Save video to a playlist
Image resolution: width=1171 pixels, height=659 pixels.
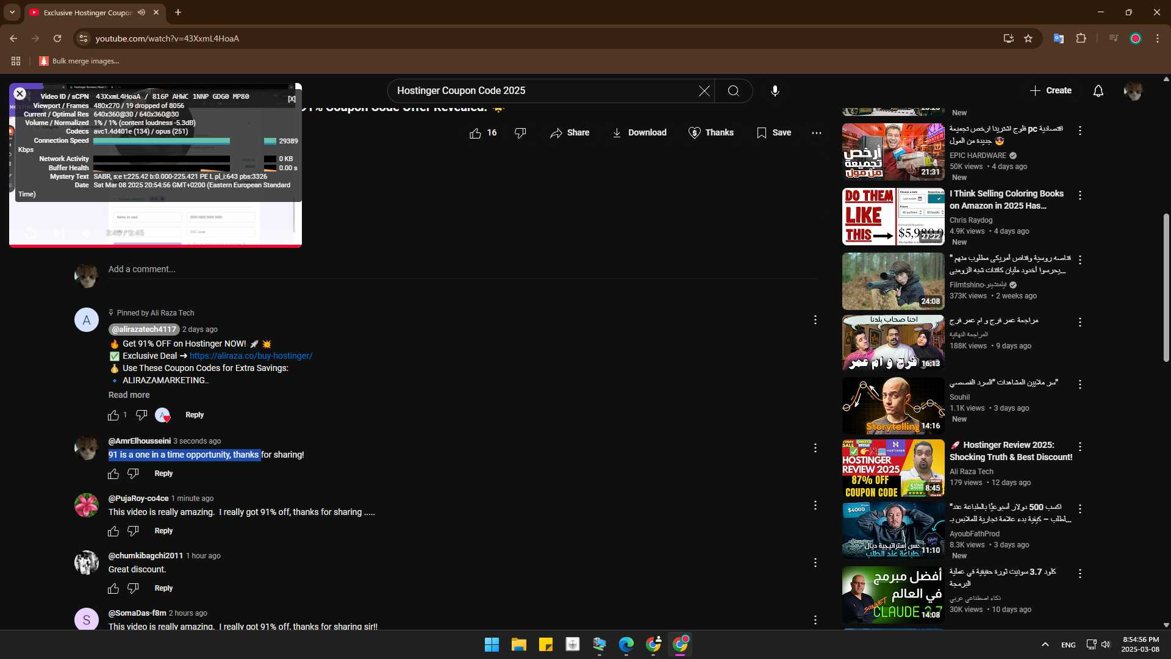click(773, 133)
